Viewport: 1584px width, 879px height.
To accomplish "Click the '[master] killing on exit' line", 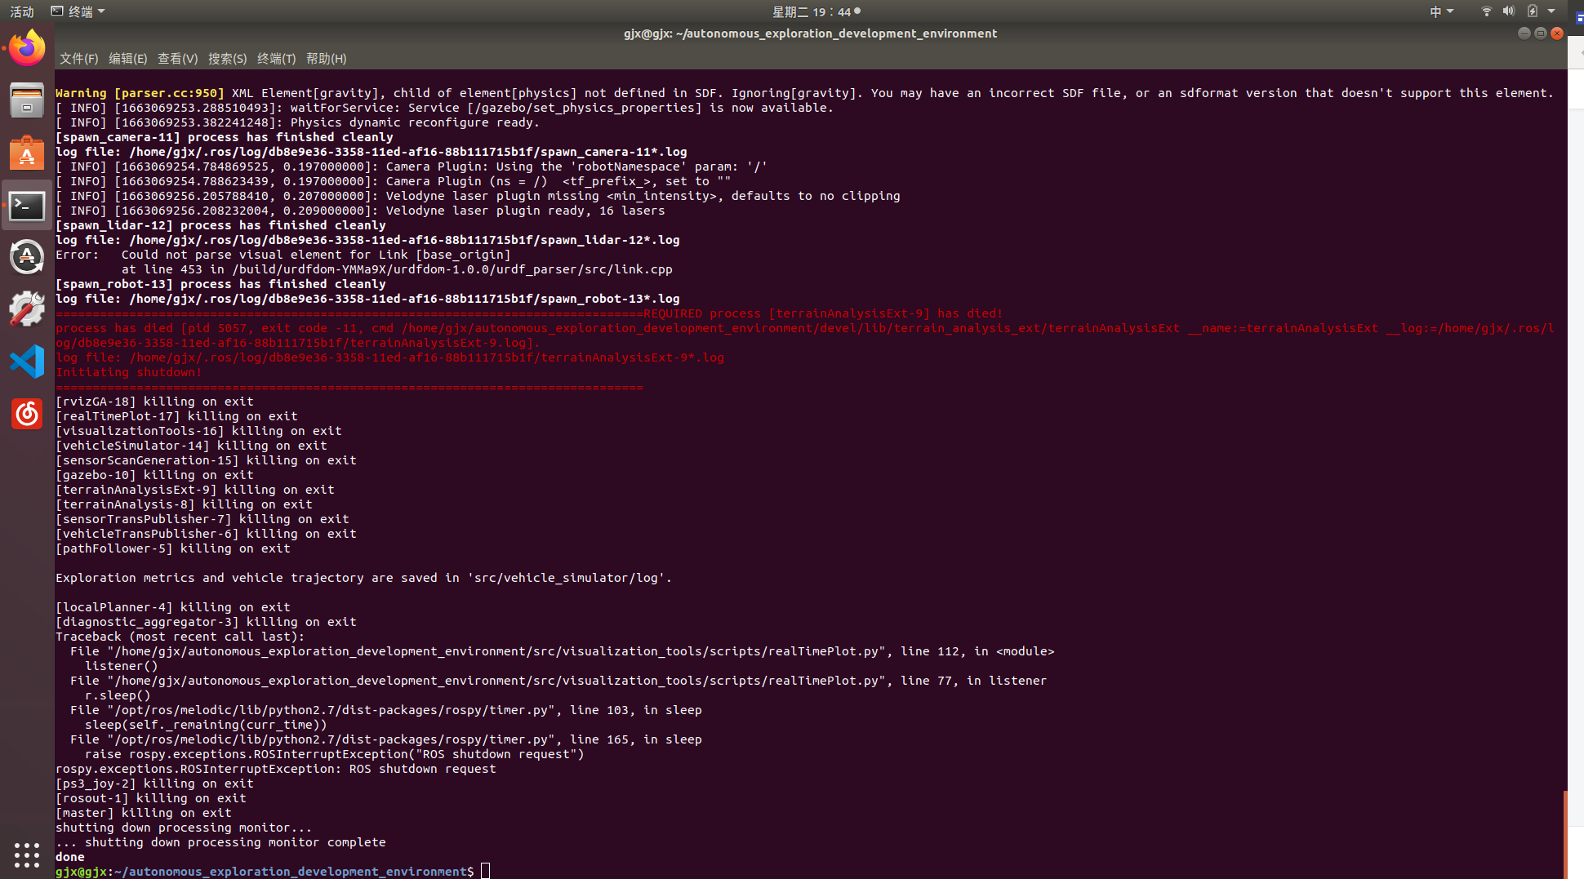I will (144, 813).
